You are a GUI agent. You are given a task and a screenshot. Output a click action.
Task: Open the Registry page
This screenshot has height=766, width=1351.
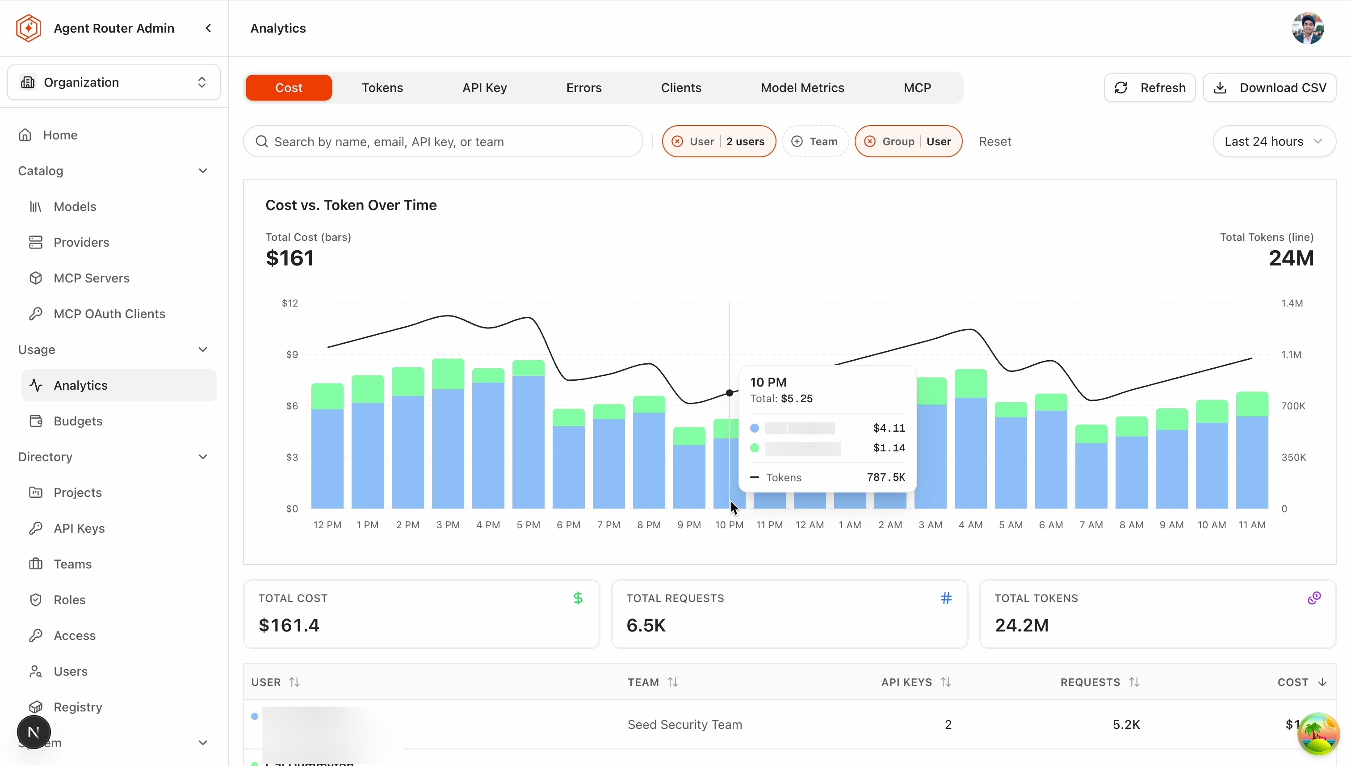click(x=119, y=707)
